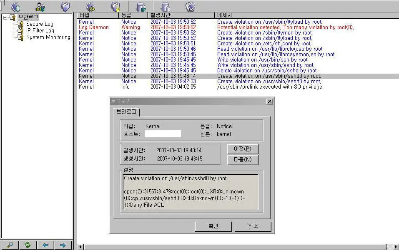Click the magnifying glass search button

pos(10,245)
